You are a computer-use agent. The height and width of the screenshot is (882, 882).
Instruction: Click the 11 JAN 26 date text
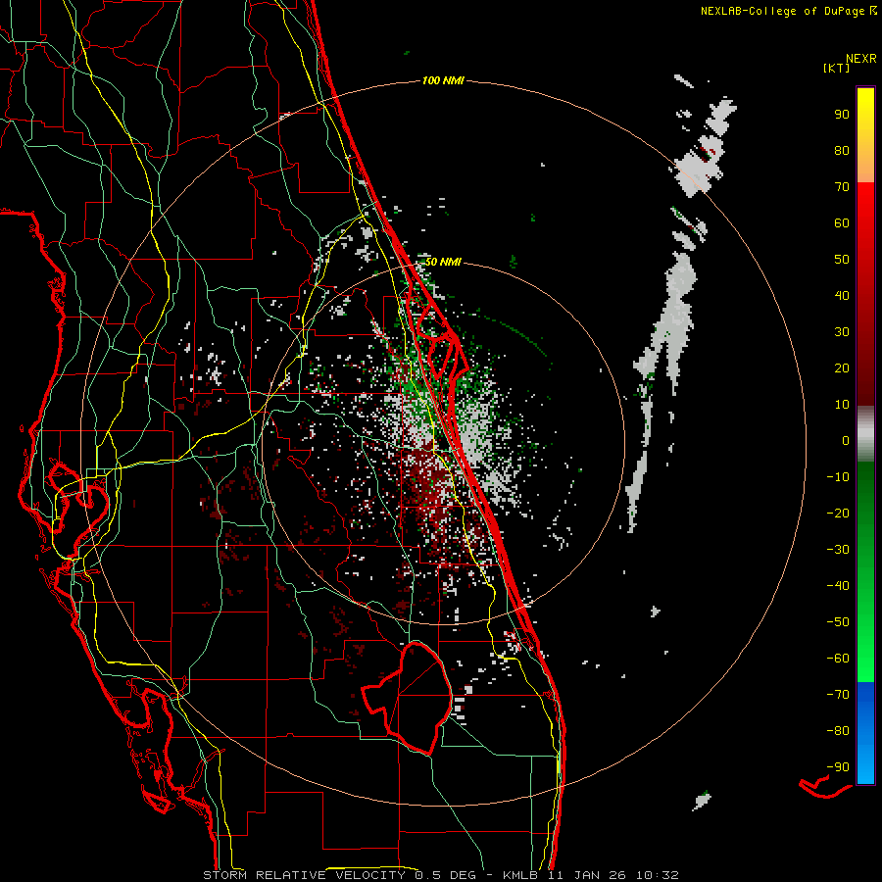tap(587, 875)
